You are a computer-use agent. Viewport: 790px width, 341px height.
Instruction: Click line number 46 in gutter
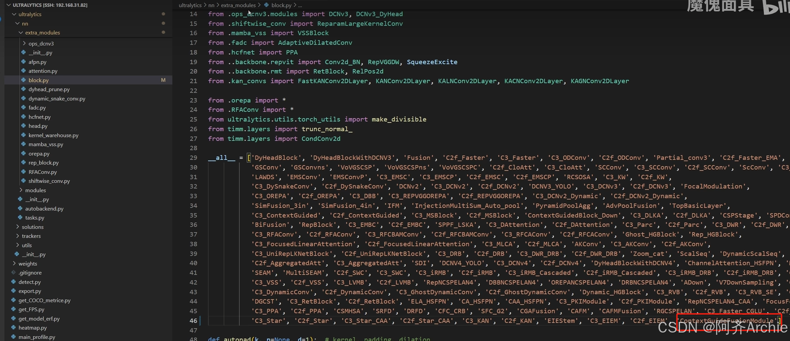[193, 321]
